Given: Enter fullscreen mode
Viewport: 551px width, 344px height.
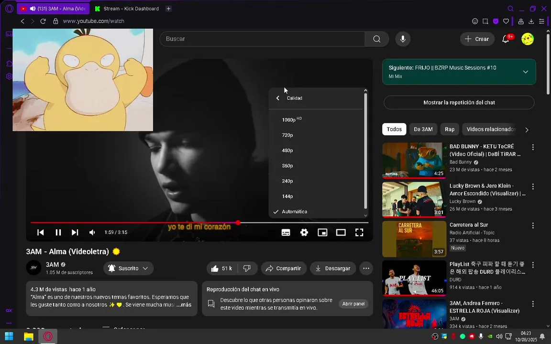Looking at the screenshot, I should [x=359, y=232].
